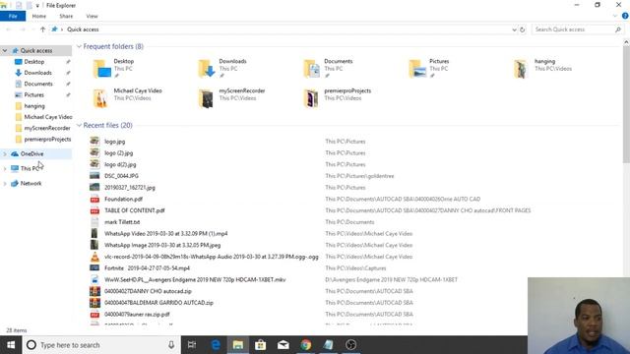Viewport: 630px width, 354px height.
Task: Select file logo (2).jpg
Action: point(118,153)
